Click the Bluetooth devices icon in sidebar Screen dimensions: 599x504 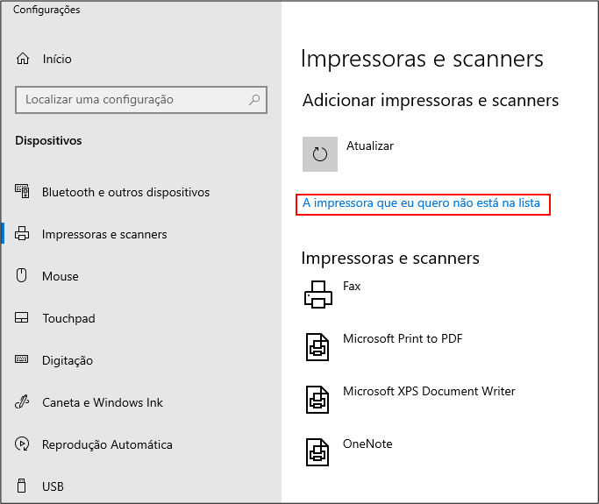coord(23,192)
